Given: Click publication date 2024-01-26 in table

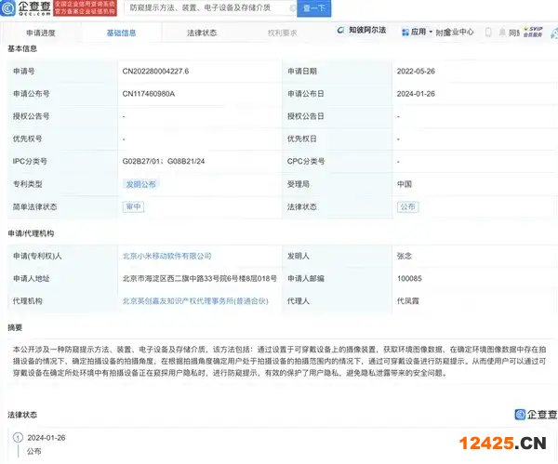Looking at the screenshot, I should (416, 94).
